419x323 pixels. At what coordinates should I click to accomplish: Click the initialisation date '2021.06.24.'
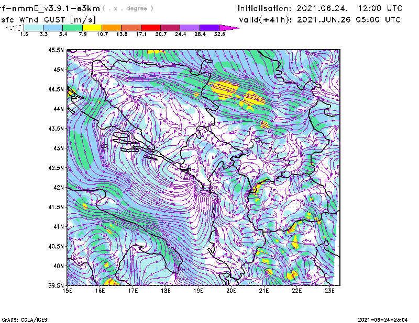(322, 8)
